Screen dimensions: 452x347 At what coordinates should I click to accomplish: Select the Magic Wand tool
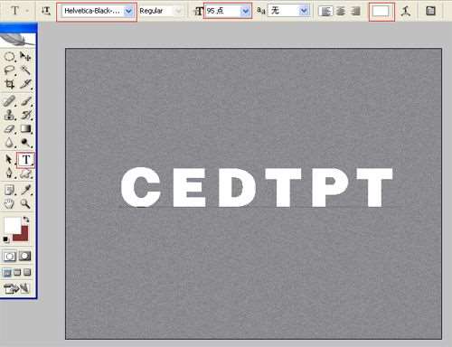25,70
